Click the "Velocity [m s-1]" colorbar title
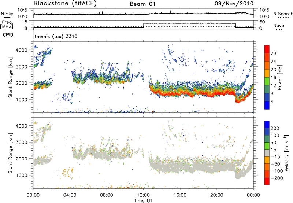 click(x=286, y=153)
